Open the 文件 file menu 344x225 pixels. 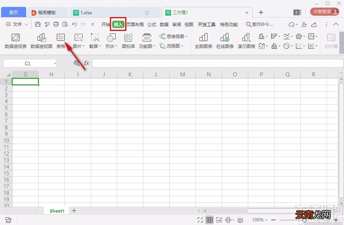[17, 24]
